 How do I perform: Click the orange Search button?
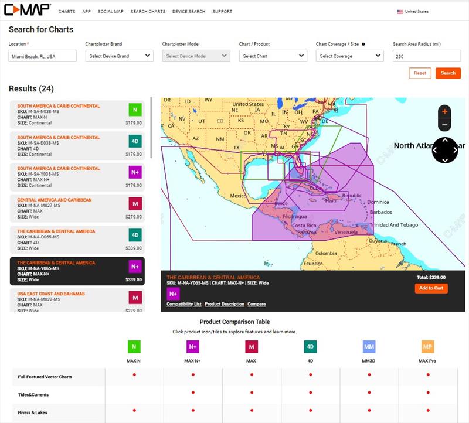[448, 73]
